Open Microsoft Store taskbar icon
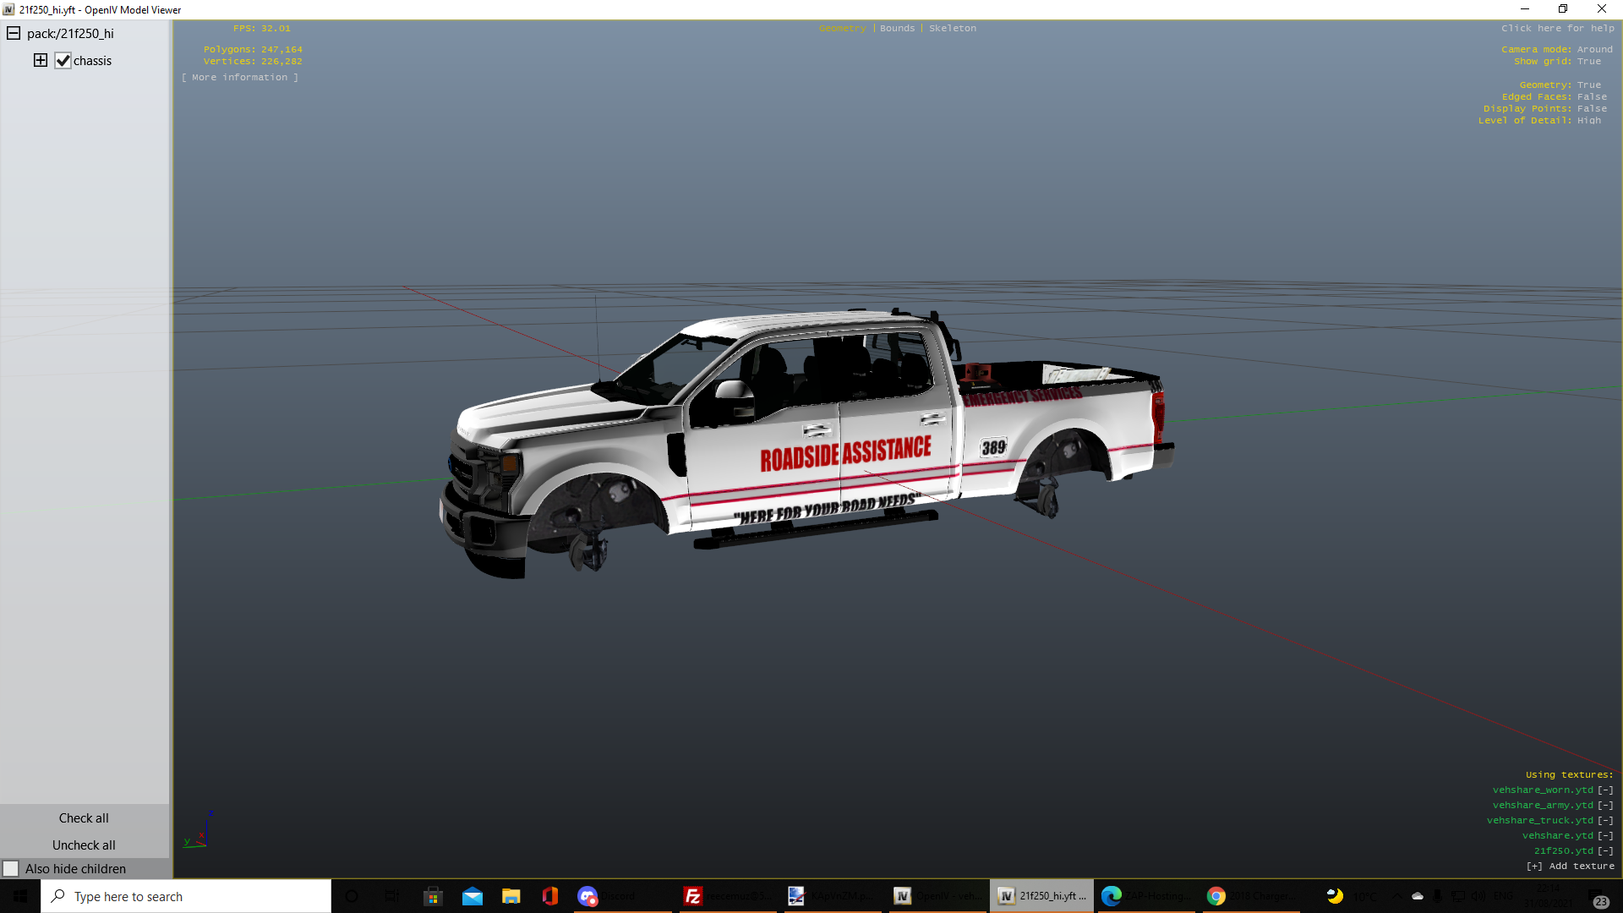1623x913 pixels. coord(433,896)
